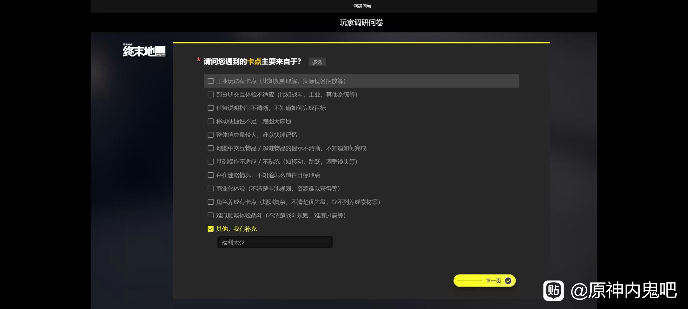Check 商业化体验 option

(x=211, y=189)
